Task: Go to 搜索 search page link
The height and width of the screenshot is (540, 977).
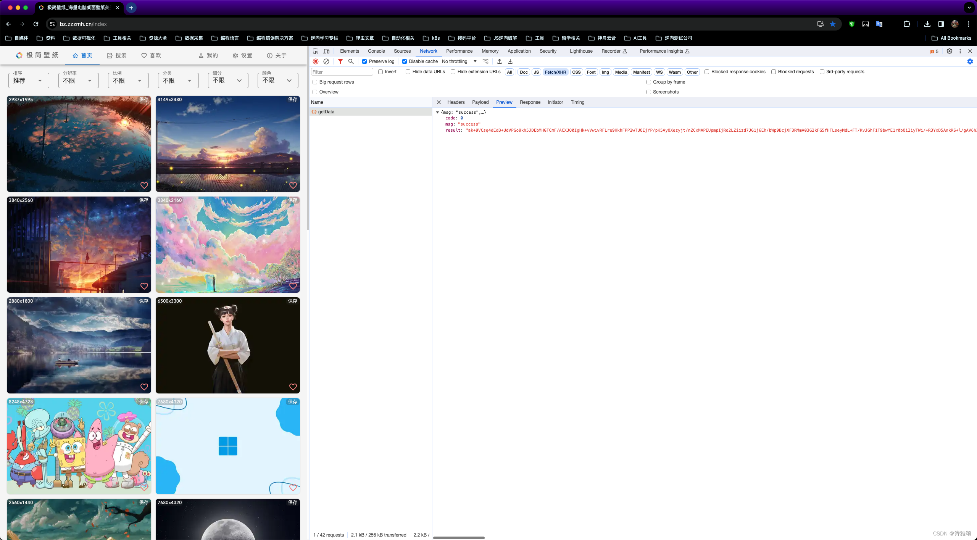Action: coord(117,56)
